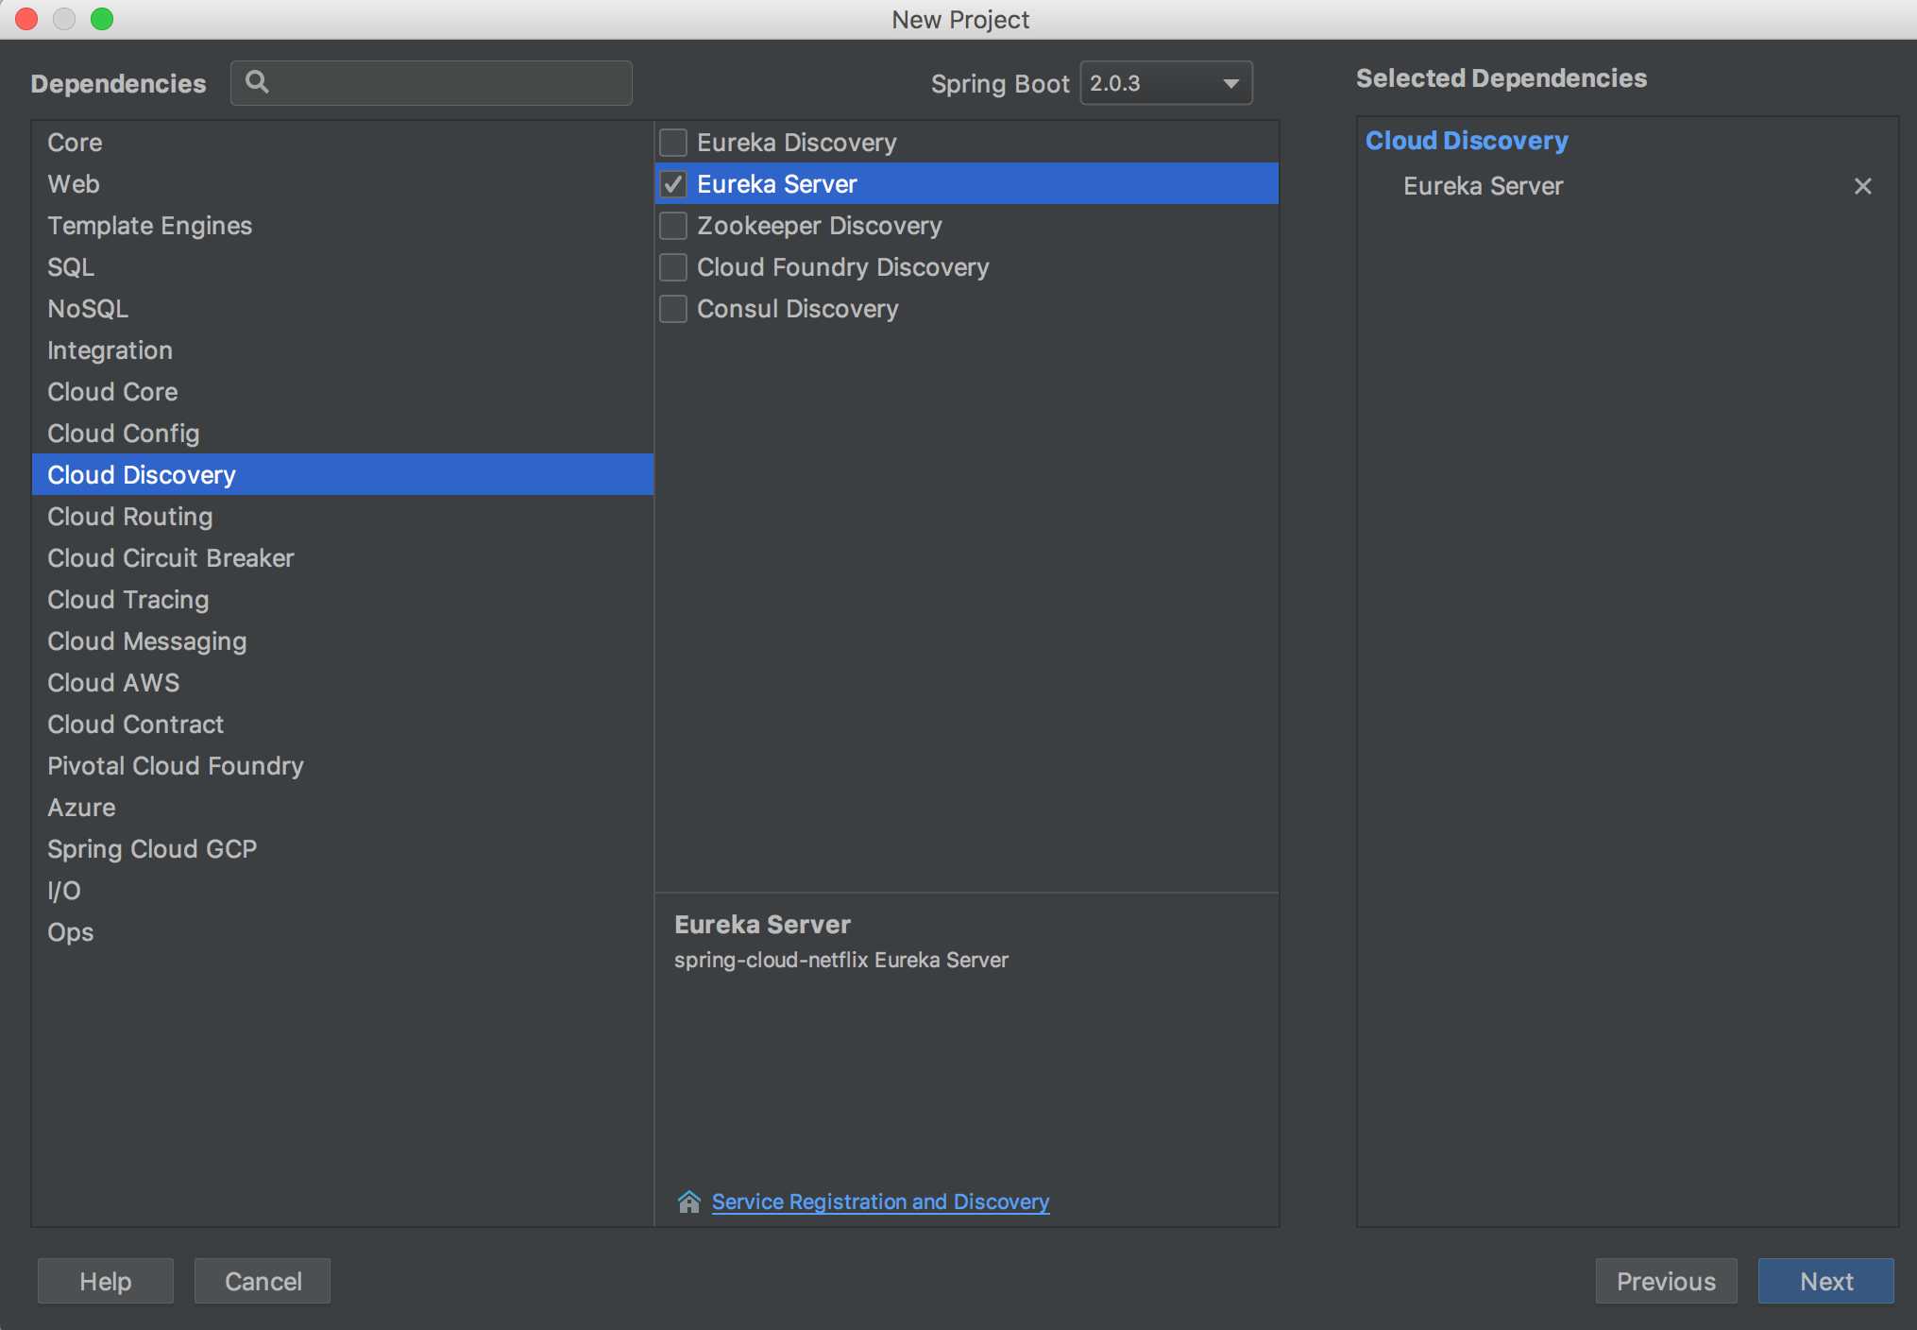Open the Pivotal Cloud Foundry category

[343, 766]
